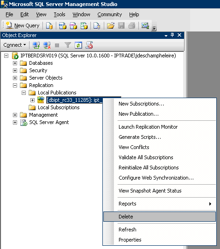
Task: Open the View menu
Action: pos(41,14)
